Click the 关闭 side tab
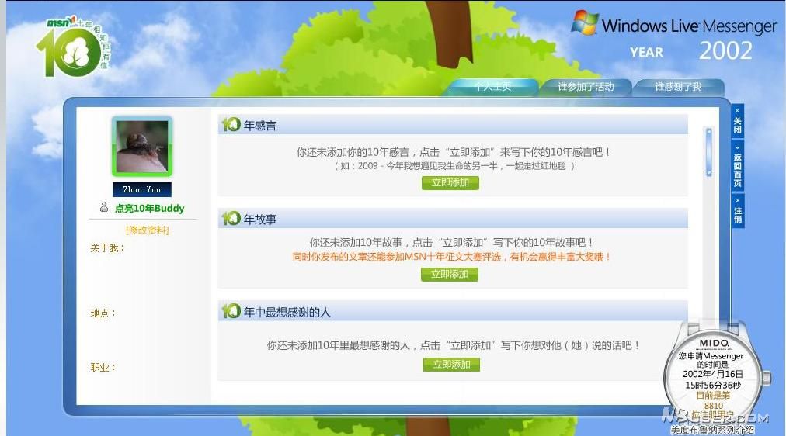786x436 pixels. click(x=737, y=122)
